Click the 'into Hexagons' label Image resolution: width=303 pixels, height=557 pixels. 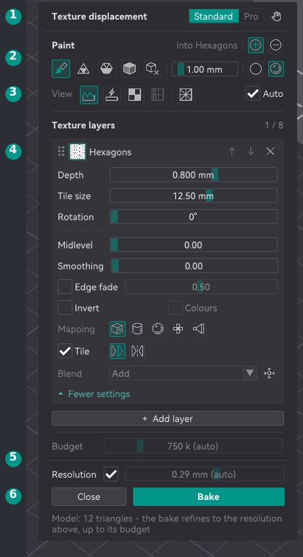pos(207,45)
